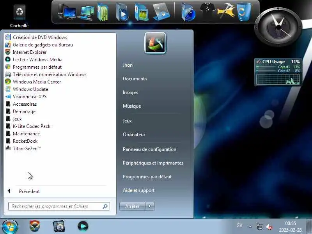Open Images from the right pane
The image size is (312, 234).
point(130,92)
